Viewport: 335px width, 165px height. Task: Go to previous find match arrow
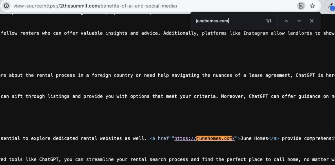pyautogui.click(x=286, y=21)
